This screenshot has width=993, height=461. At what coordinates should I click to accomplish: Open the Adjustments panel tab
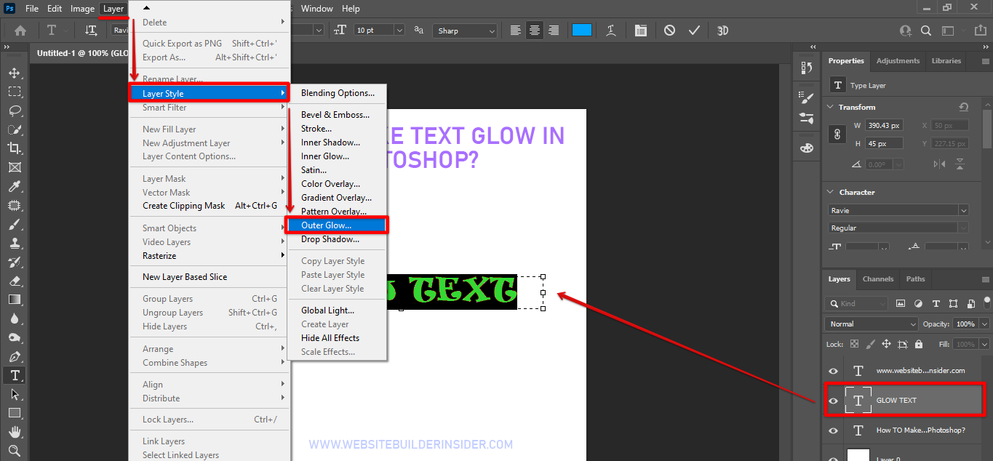click(x=898, y=61)
